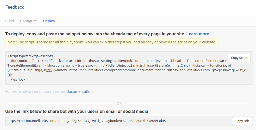Click the Copy Script button
The height and width of the screenshot is (130, 256).
[x=239, y=58]
